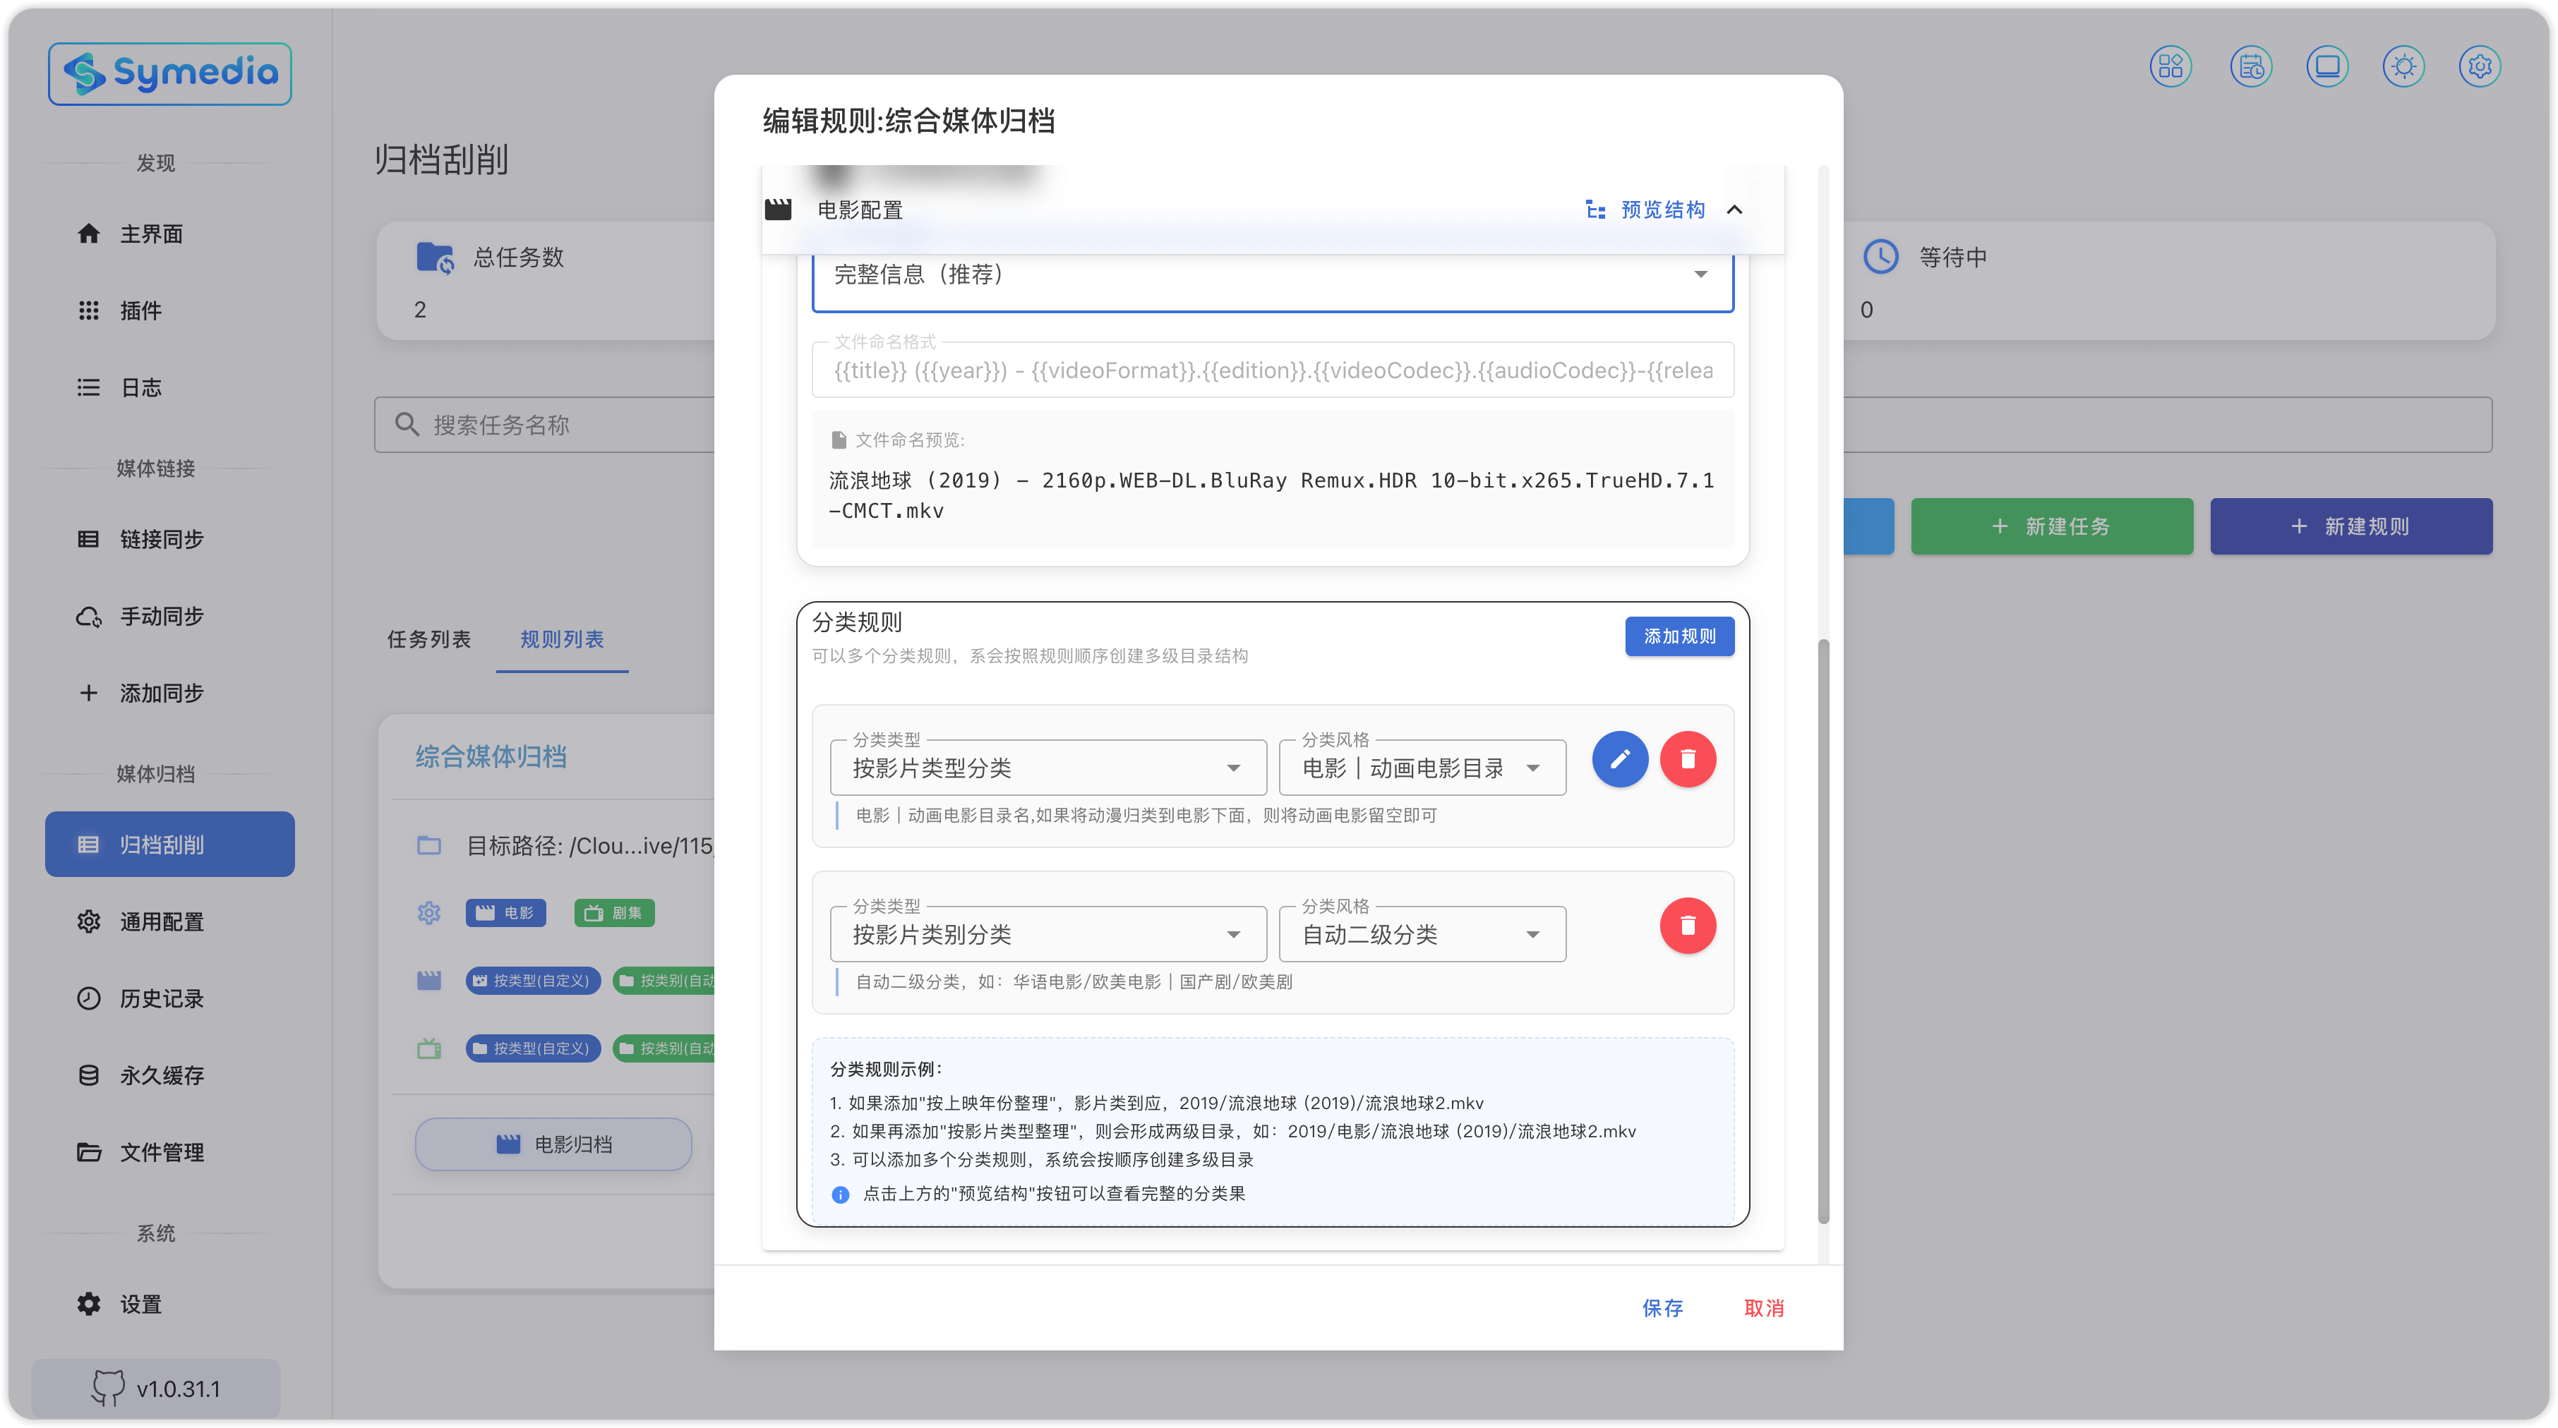
Task: Open 永久缓存 in sidebar
Action: pyautogui.click(x=170, y=1076)
